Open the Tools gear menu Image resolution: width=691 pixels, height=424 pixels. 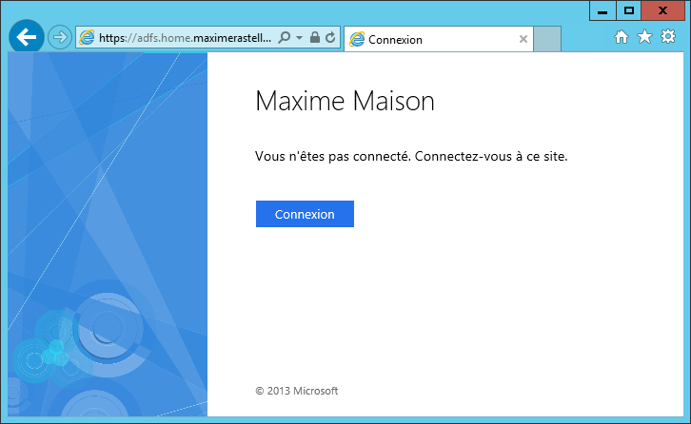pos(668,36)
